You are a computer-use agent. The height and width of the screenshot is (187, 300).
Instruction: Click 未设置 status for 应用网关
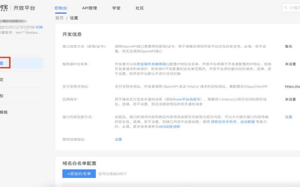coord(290,99)
